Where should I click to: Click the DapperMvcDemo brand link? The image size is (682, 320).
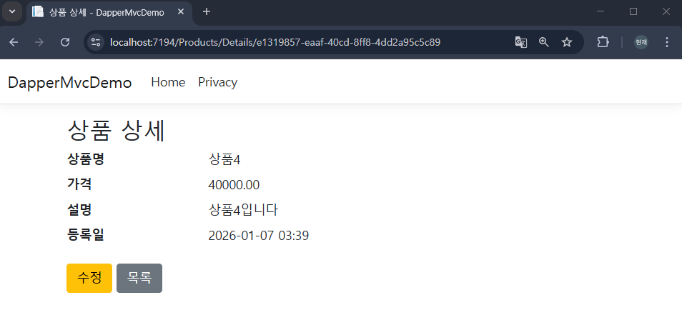69,83
